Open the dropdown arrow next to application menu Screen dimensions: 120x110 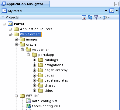117,11
